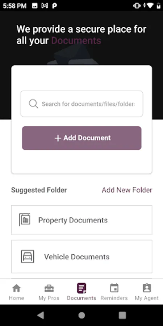163x326 pixels.
Task: Focus the search documents input field
Action: (81, 104)
